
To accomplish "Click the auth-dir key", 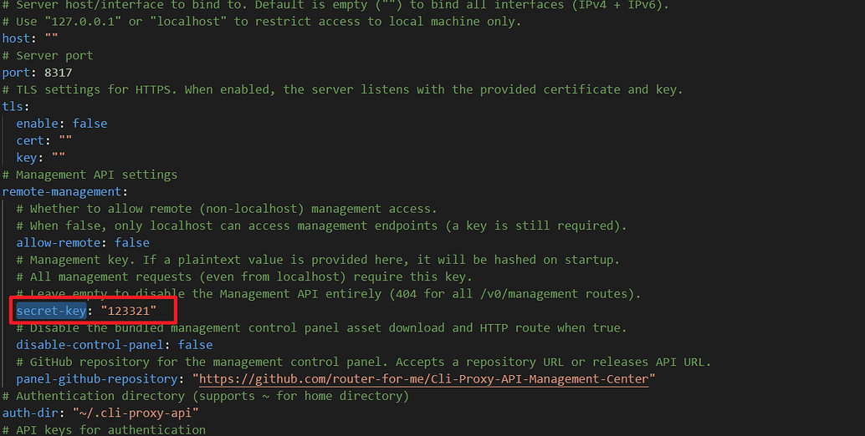I will pos(30,413).
